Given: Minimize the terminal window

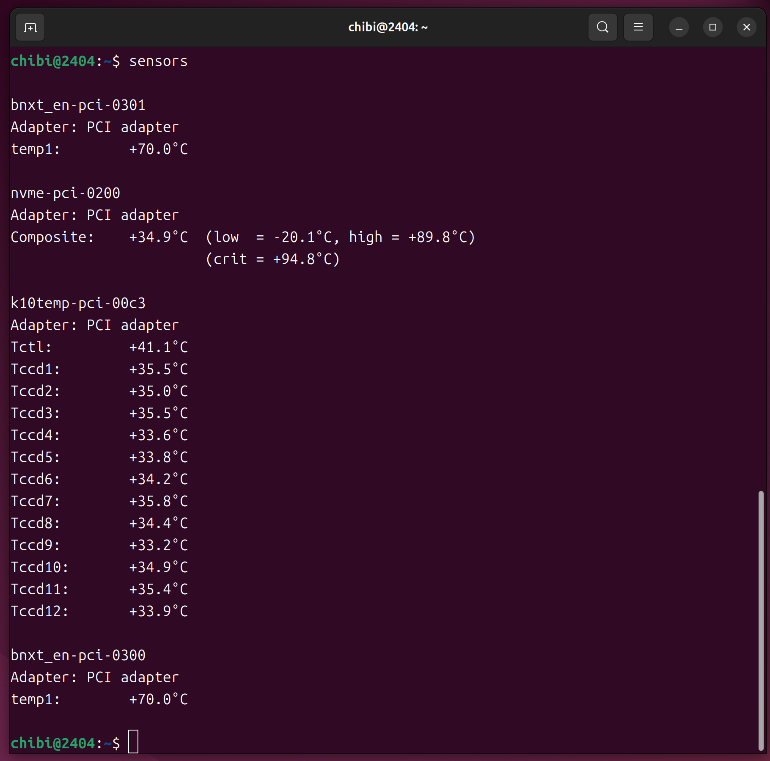Looking at the screenshot, I should 679,28.
